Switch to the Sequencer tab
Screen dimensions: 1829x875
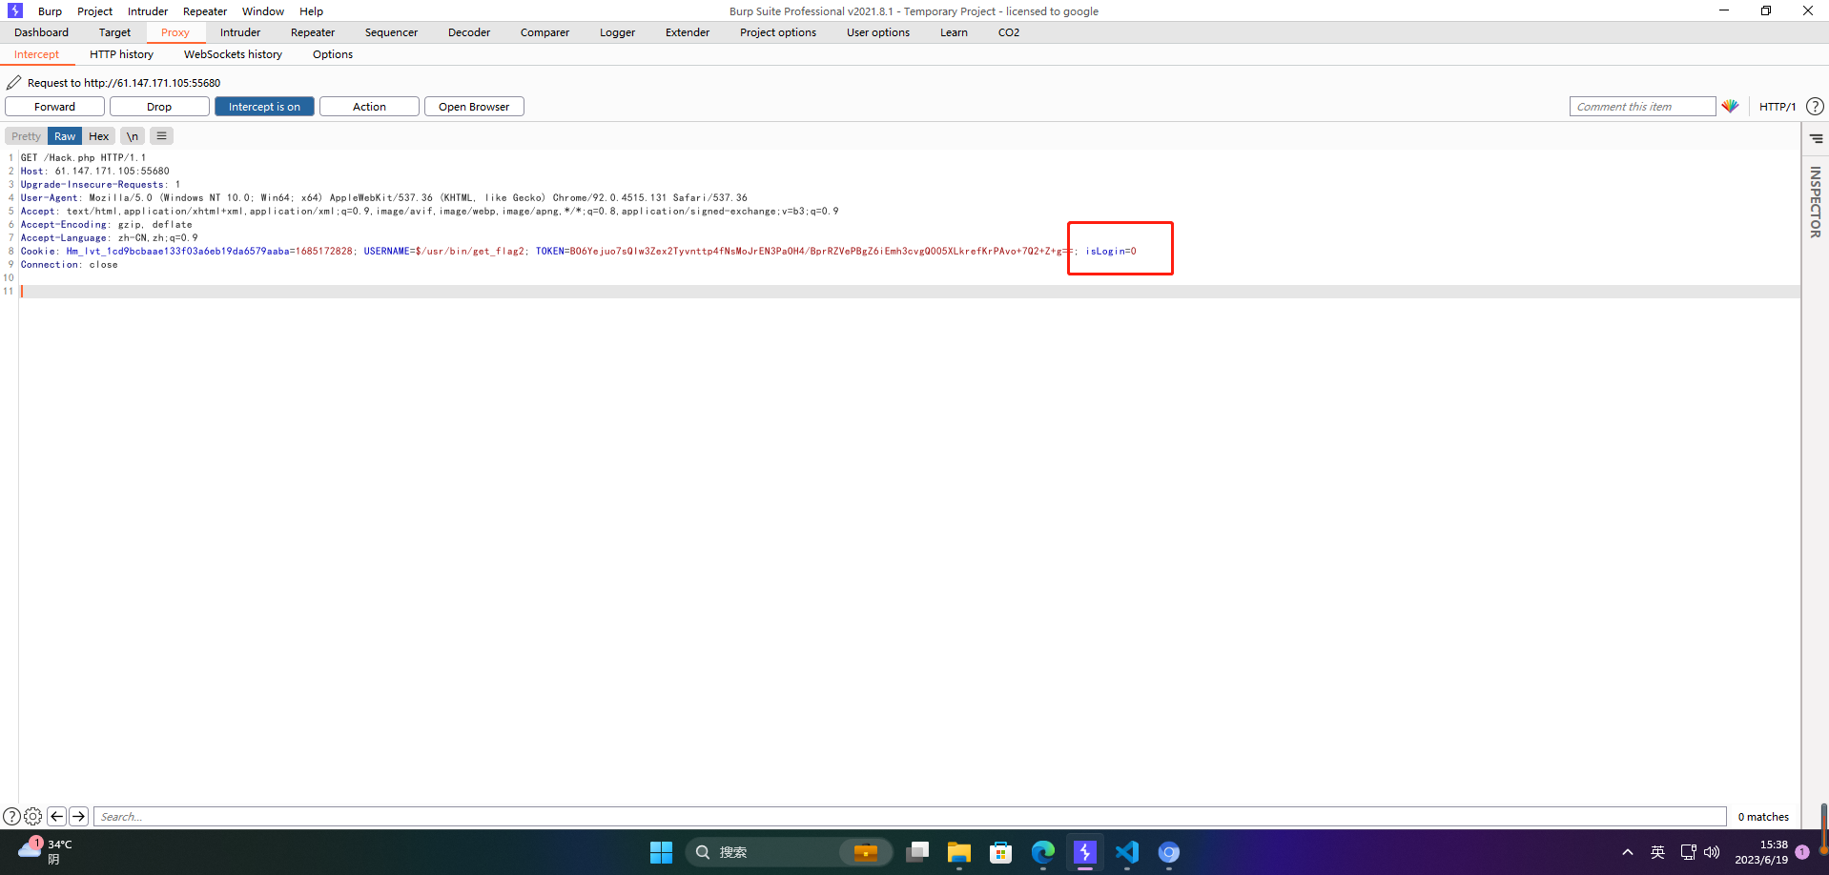391,32
